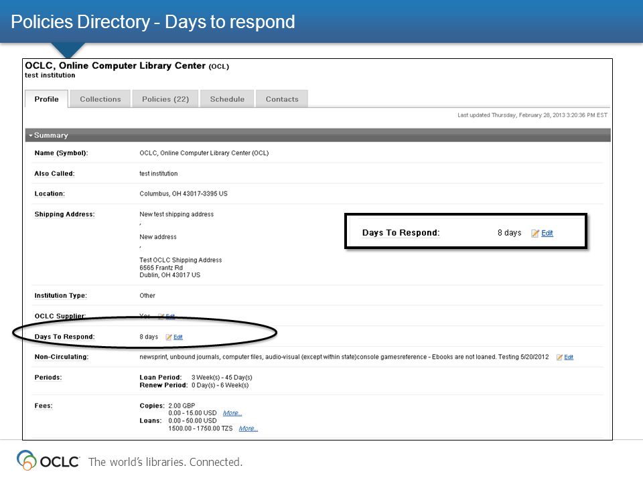This screenshot has height=482, width=643.
Task: Click the OCLC logo in footer
Action: (x=48, y=461)
